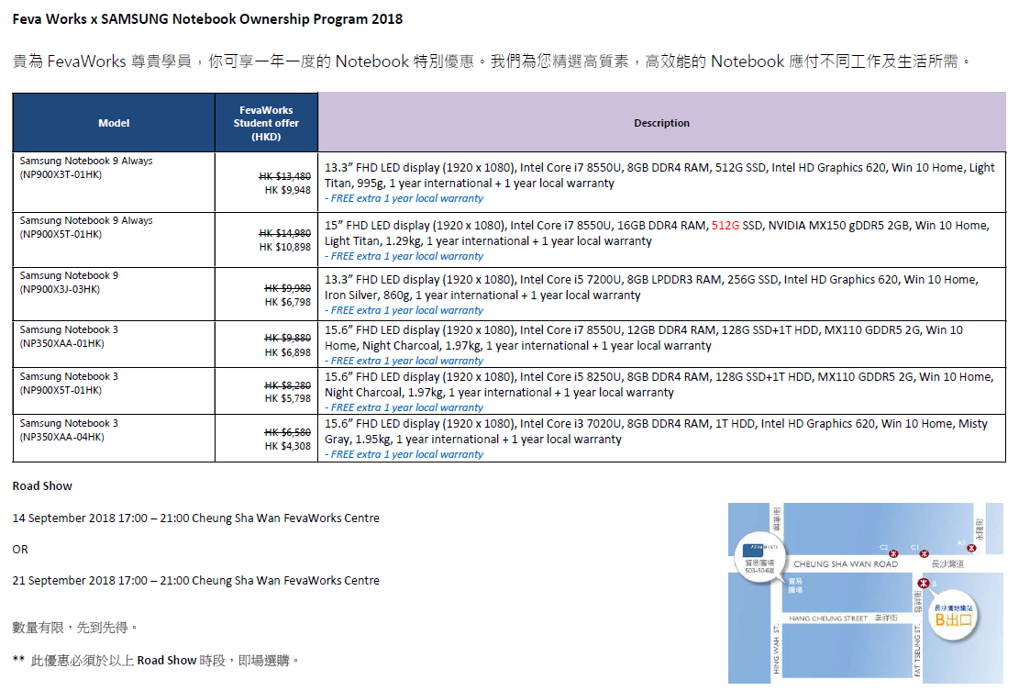Click struck-through price 'HK $14,980'
Viewport: 1019px width, 691px height.
(x=284, y=233)
